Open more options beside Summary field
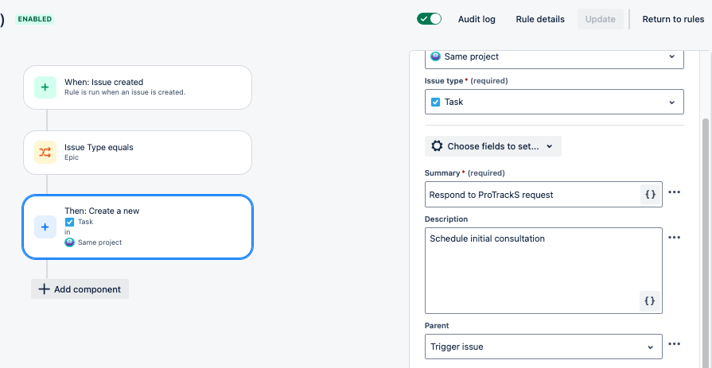Viewport: 712px width, 368px height. [675, 192]
